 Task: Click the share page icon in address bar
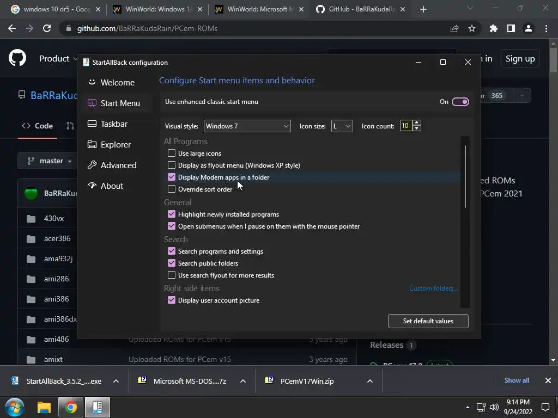[x=454, y=28]
